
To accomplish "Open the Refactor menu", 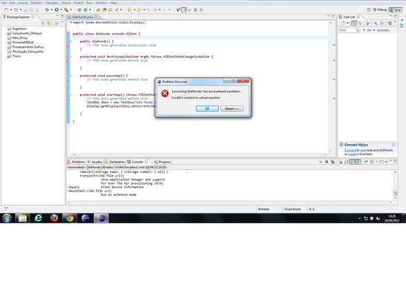I will (x=36, y=3).
